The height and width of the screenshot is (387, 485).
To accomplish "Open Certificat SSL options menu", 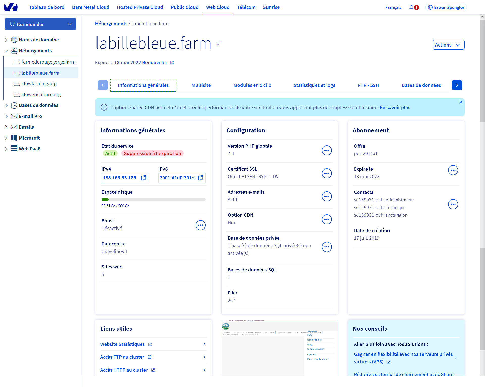I will (327, 173).
